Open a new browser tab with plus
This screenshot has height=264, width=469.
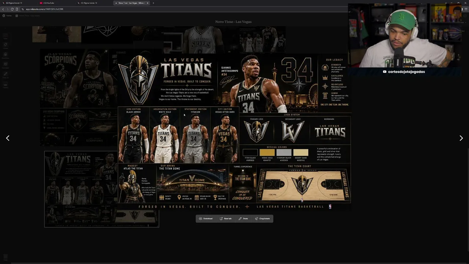(153, 3)
